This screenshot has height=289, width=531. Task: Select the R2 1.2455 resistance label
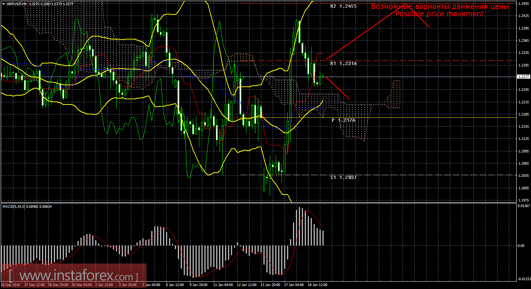pos(343,6)
